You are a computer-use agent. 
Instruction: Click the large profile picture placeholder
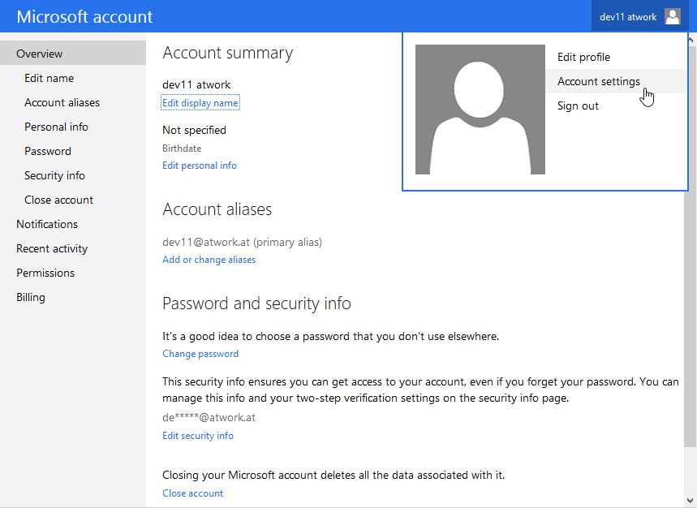[480, 110]
